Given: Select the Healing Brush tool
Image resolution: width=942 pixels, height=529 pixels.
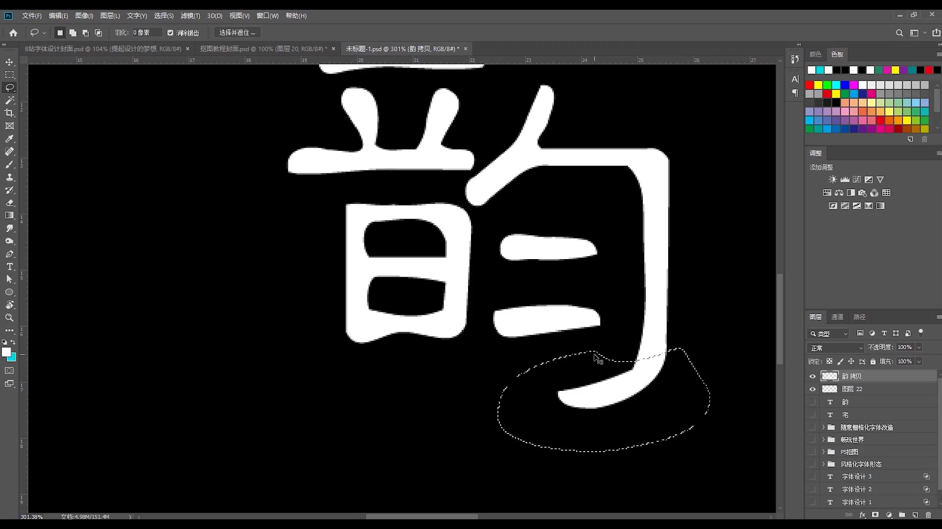Looking at the screenshot, I should coord(9,152).
